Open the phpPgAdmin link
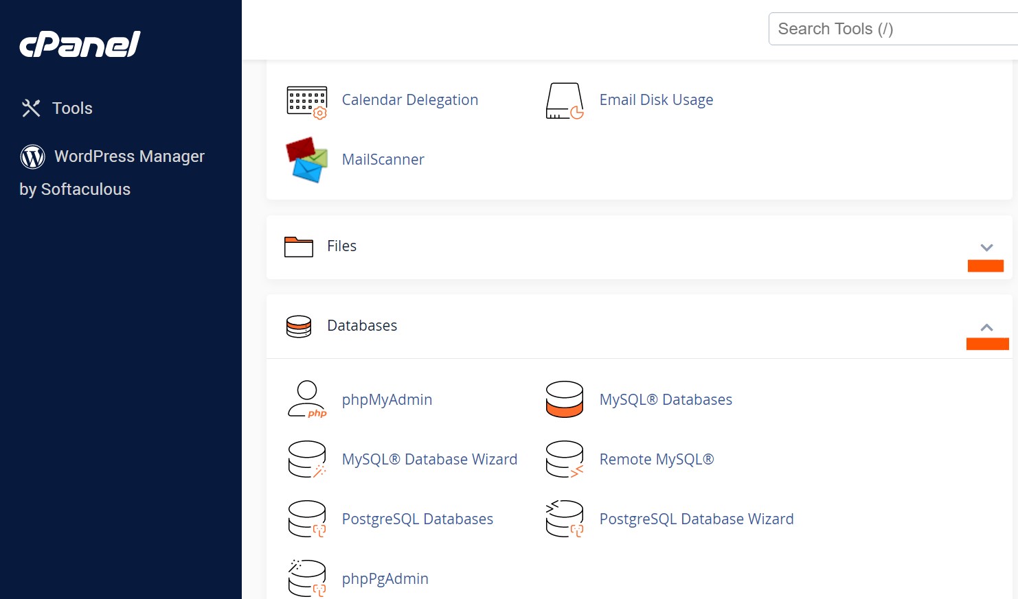This screenshot has height=599, width=1018. coord(385,579)
